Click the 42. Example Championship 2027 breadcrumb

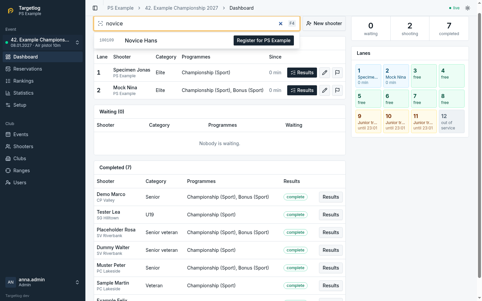click(181, 8)
